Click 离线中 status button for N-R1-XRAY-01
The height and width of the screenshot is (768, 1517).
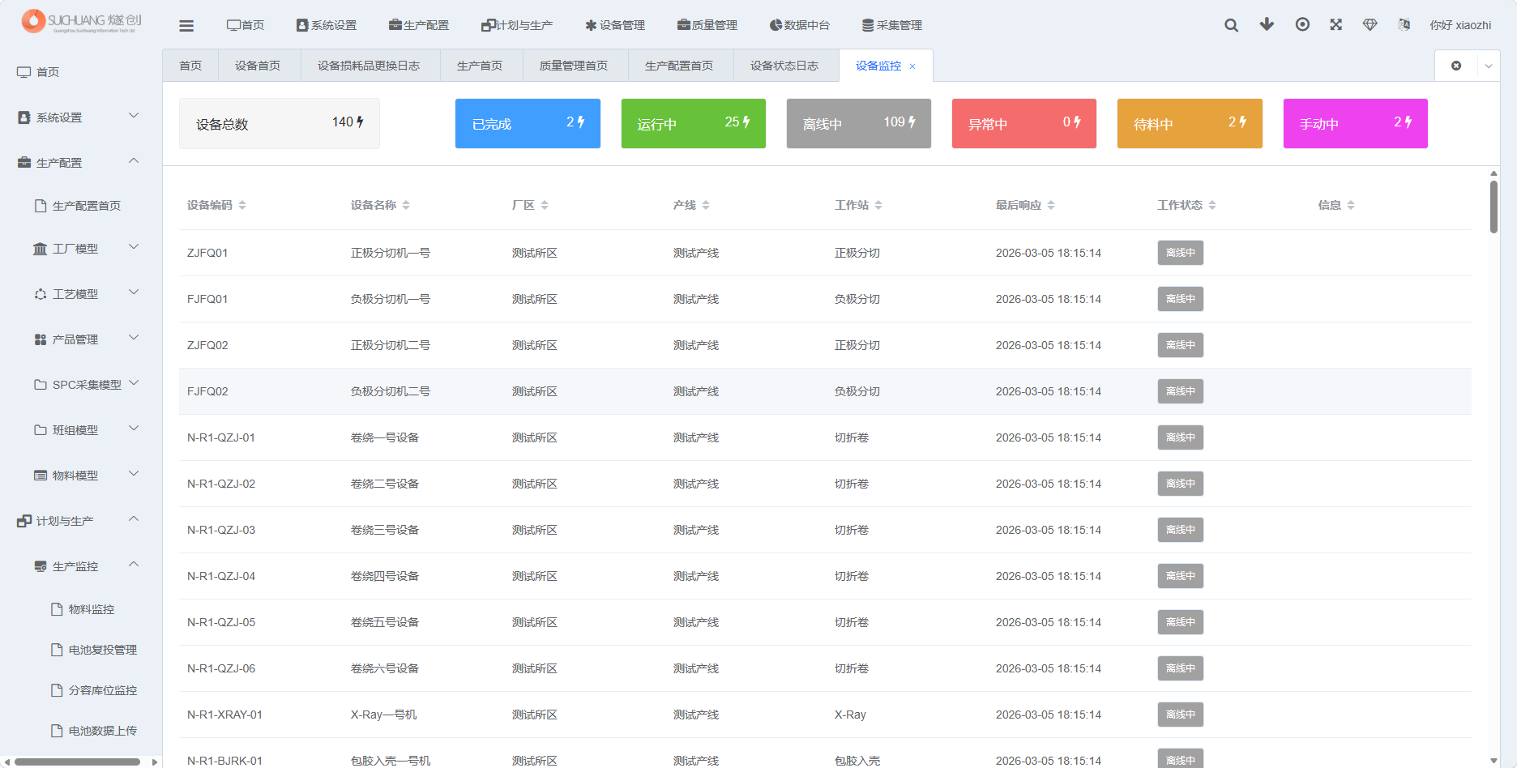tap(1180, 715)
